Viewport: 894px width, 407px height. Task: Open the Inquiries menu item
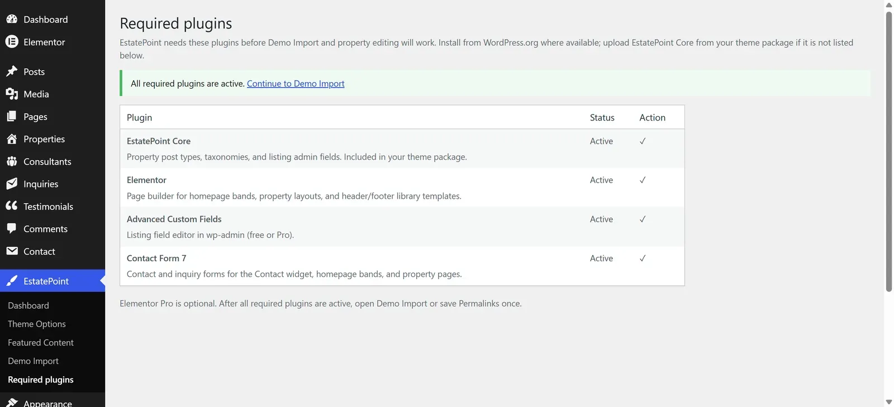point(53,184)
